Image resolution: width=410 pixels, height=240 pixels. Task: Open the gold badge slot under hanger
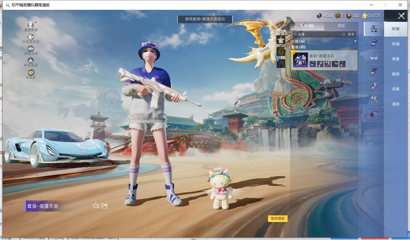point(281,52)
